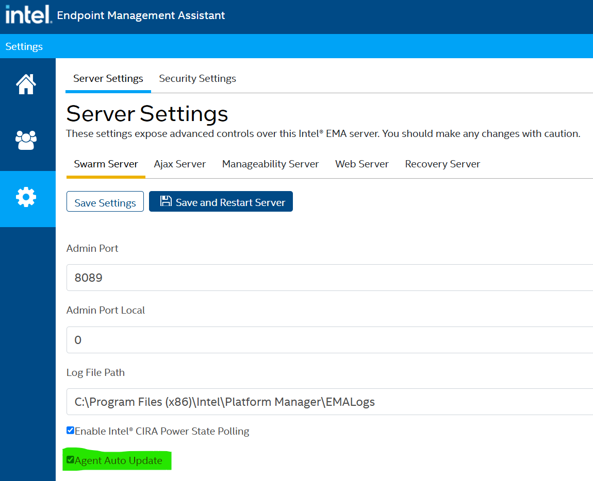The height and width of the screenshot is (481, 593).
Task: Click the Settings breadcrumb label
Action: 24,46
